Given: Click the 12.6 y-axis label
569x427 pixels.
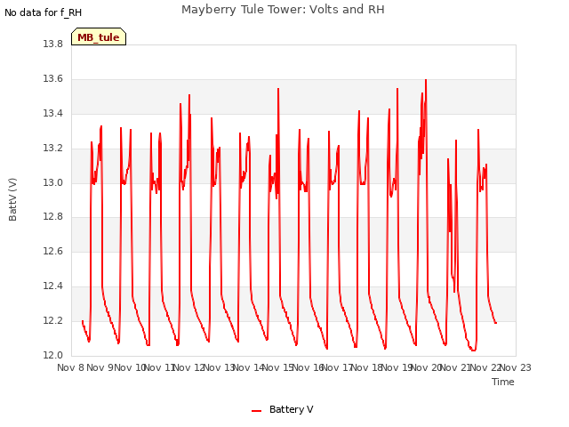Looking at the screenshot, I should (x=53, y=251).
